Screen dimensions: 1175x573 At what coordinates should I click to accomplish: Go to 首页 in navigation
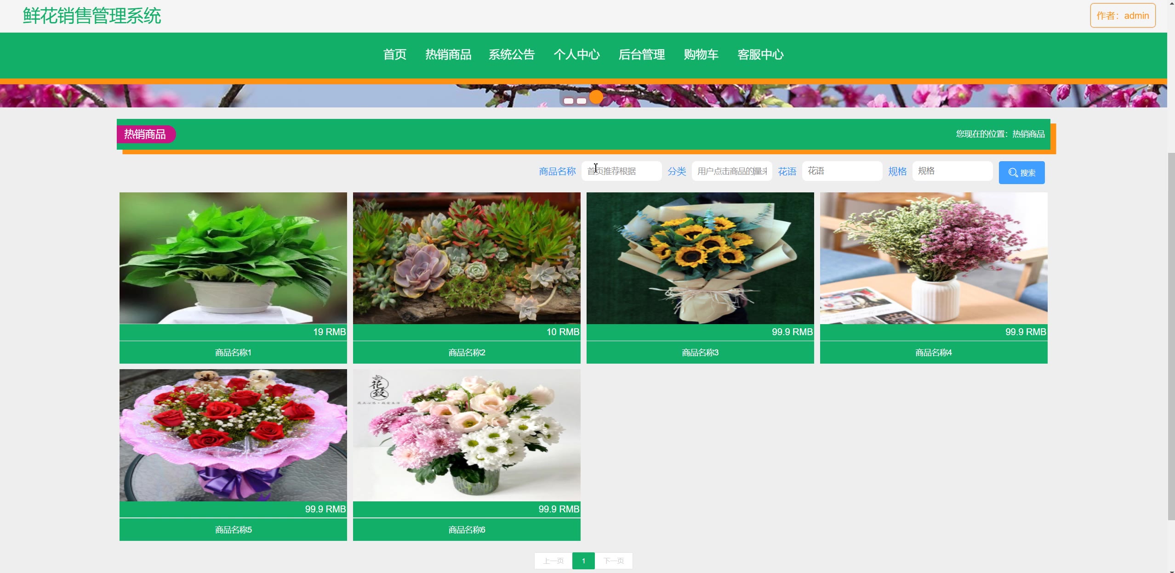394,55
